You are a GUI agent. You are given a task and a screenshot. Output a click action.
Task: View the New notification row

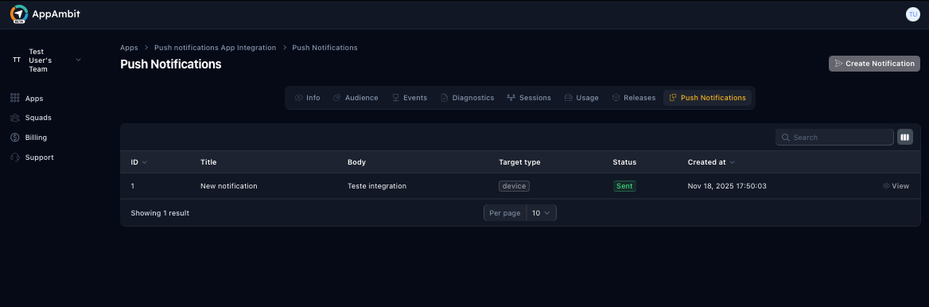pos(896,186)
